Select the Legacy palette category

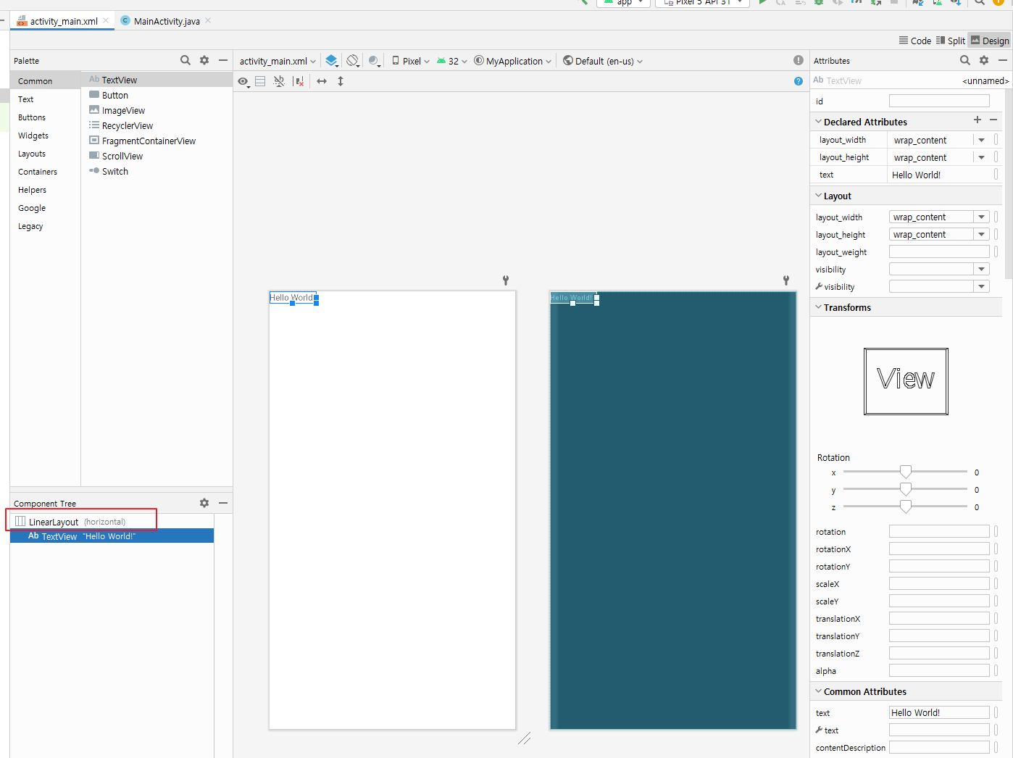click(45, 226)
